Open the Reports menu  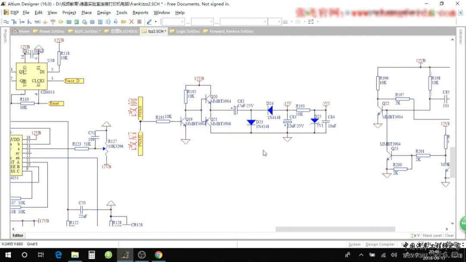(x=140, y=13)
